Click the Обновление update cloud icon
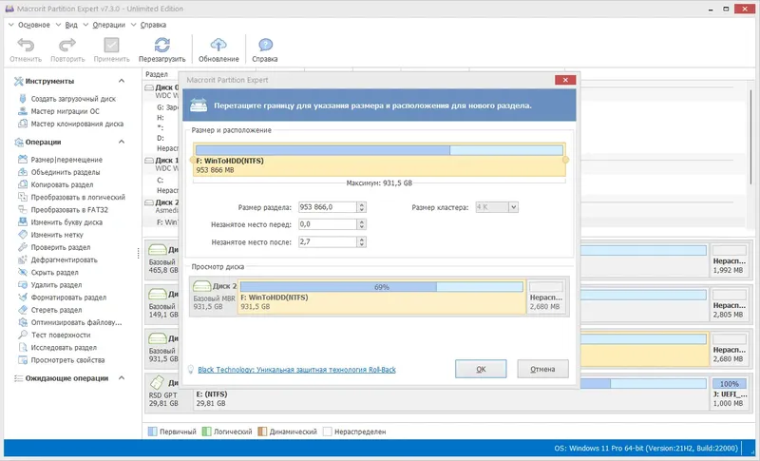The width and height of the screenshot is (760, 461). tap(218, 45)
